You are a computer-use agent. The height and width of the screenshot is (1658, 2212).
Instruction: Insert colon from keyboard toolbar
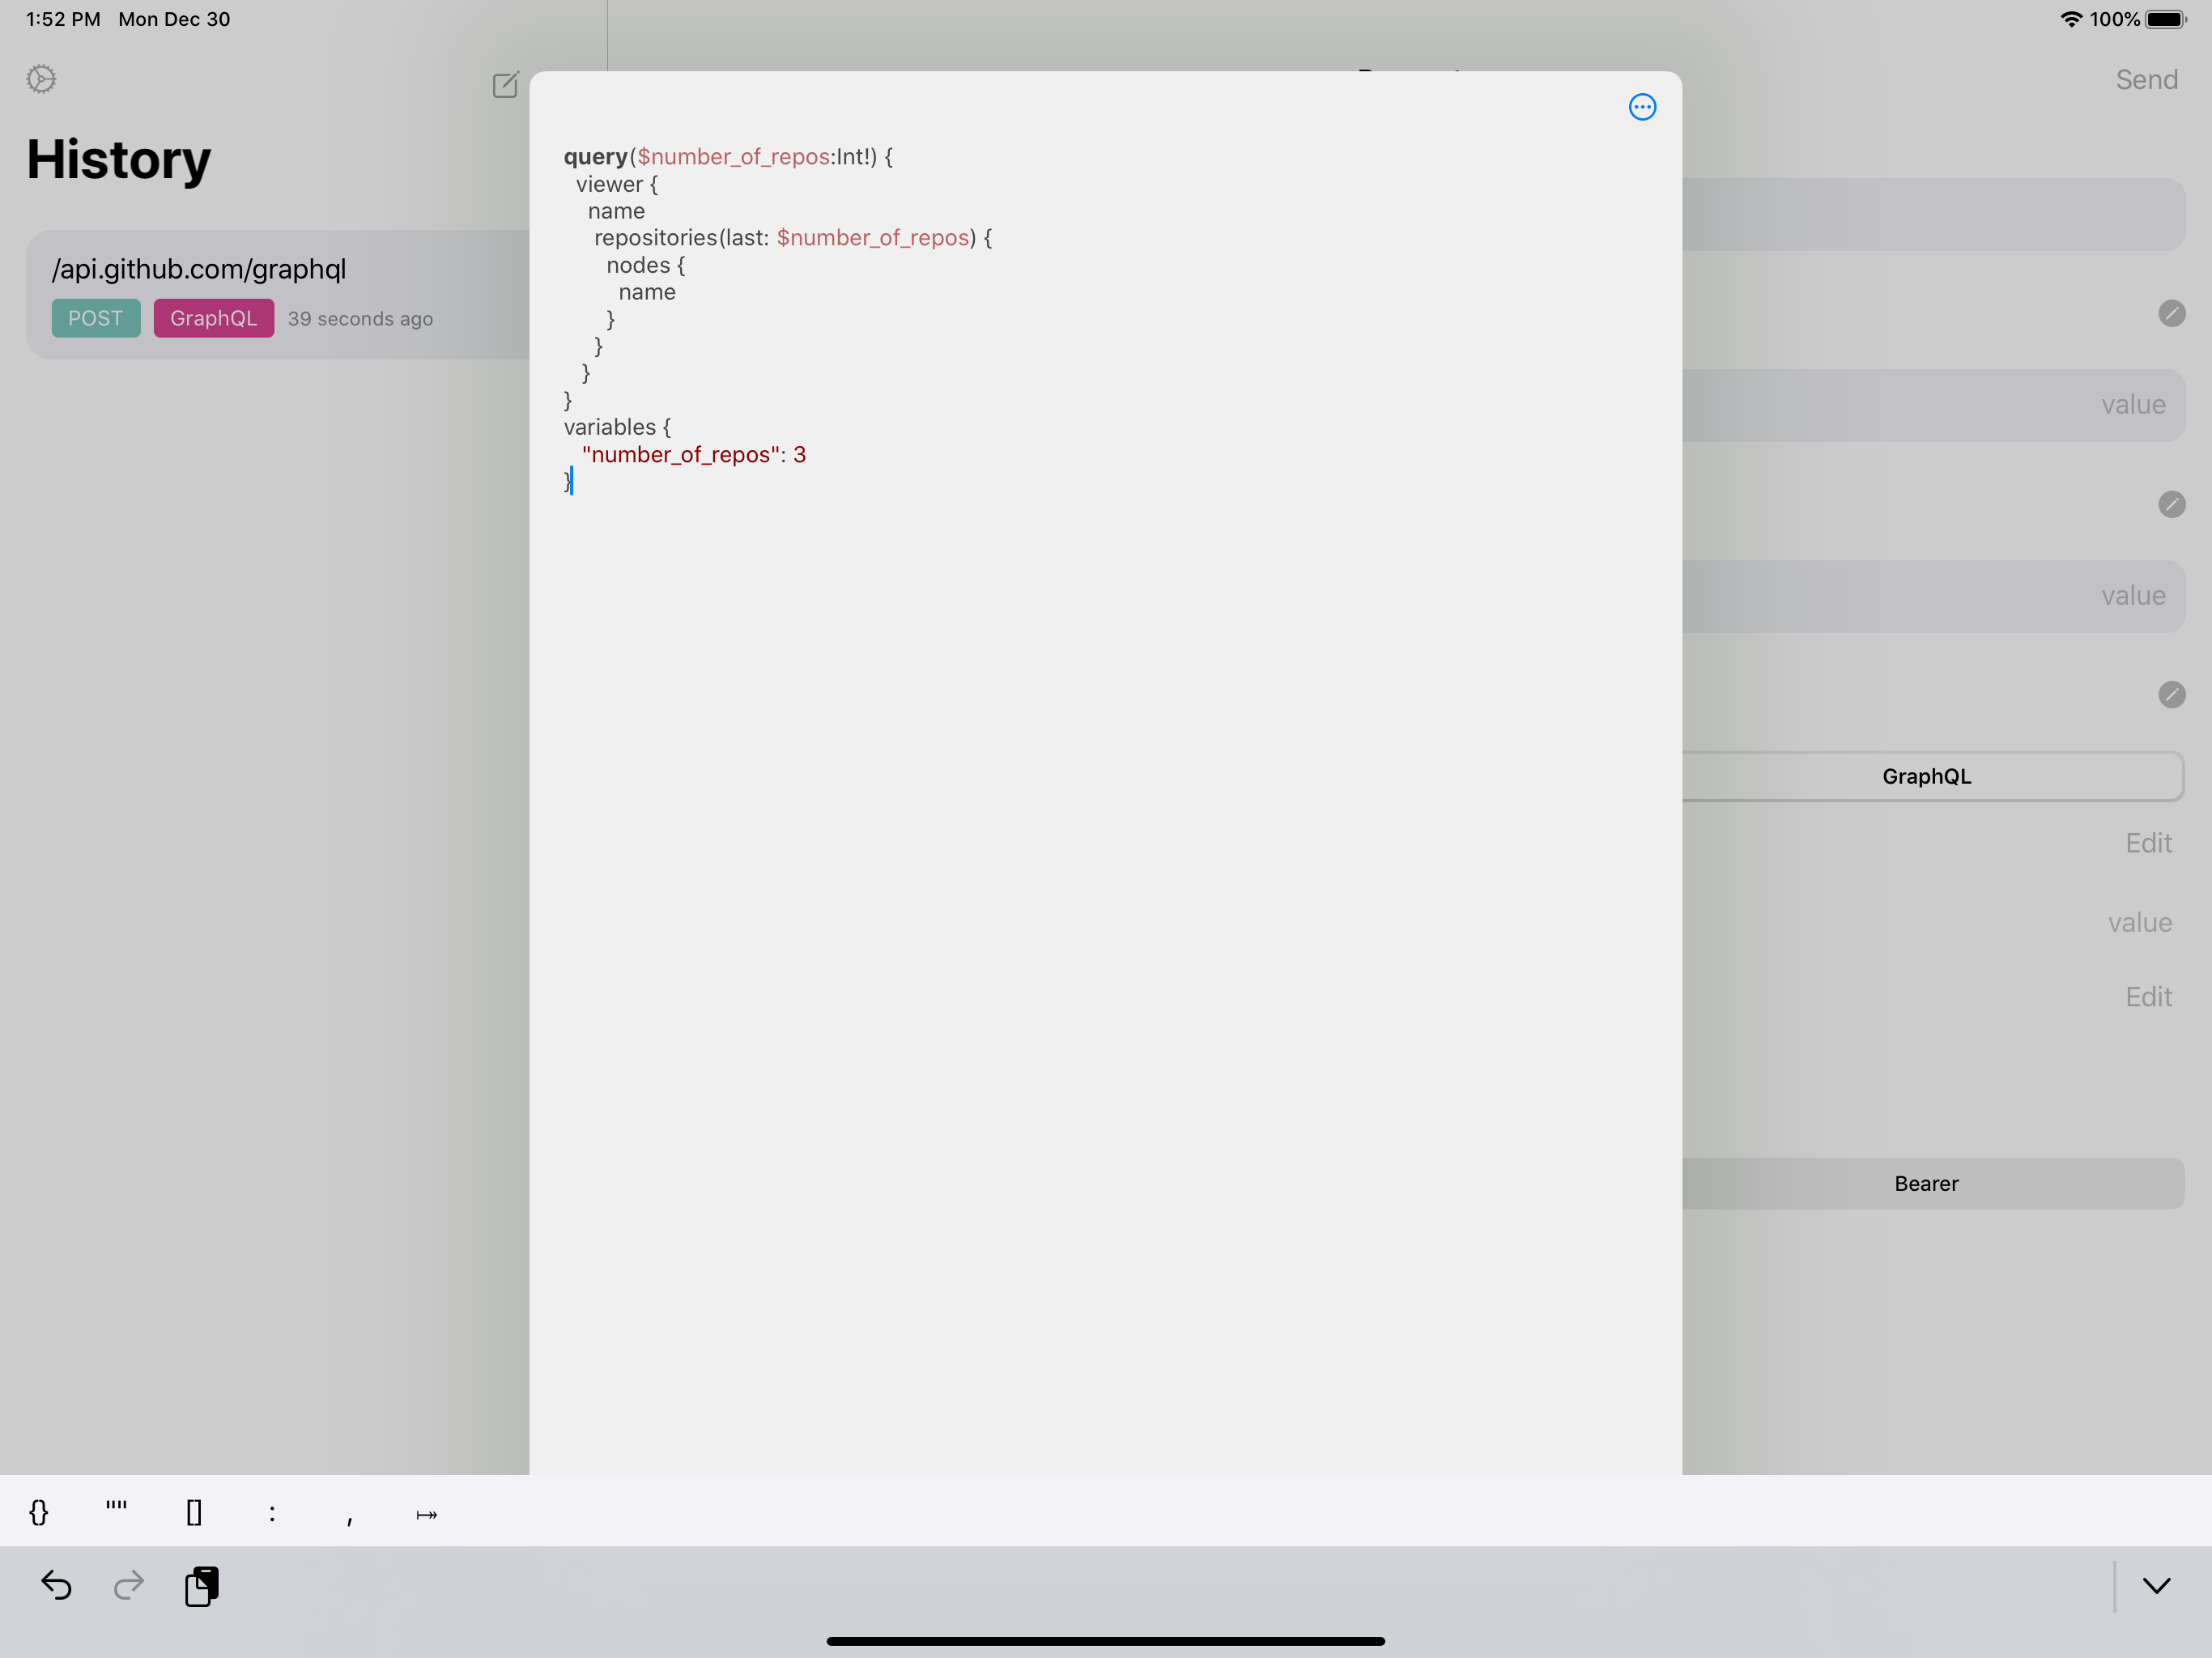click(x=272, y=1512)
